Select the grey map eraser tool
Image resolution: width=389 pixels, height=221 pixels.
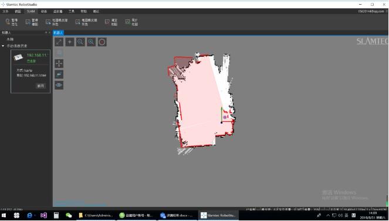86,22
